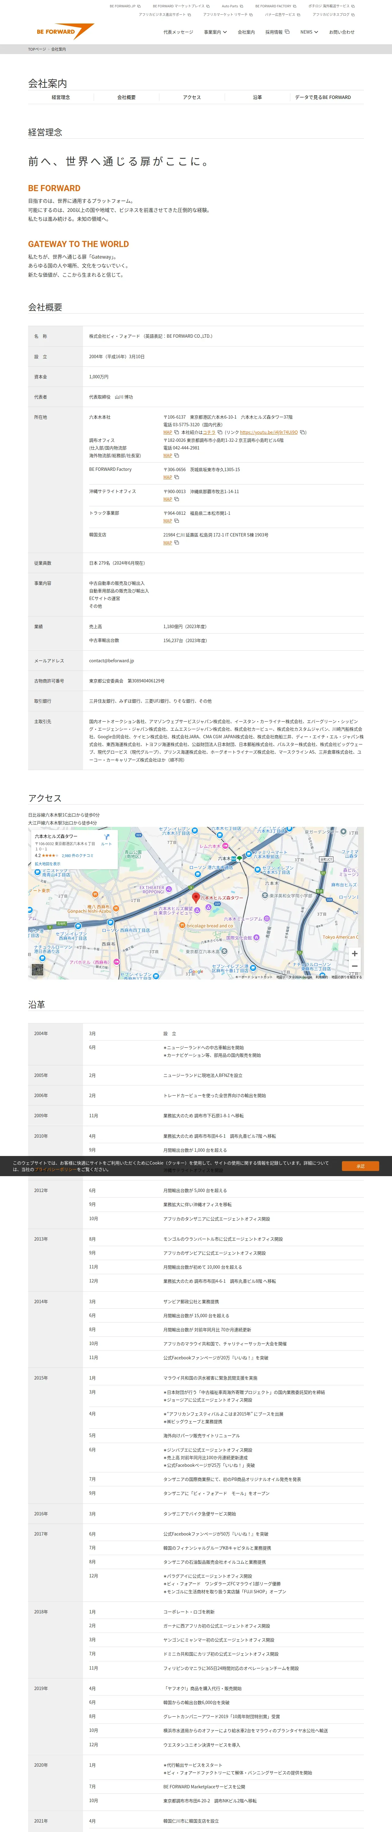Open 代表メッセージ in main navigation
The width and height of the screenshot is (392, 1832).
point(178,32)
